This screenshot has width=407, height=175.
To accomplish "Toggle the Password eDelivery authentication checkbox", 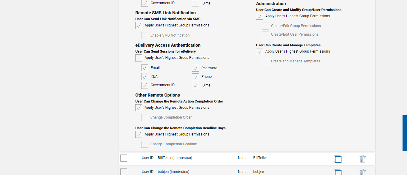I will 195,68.
